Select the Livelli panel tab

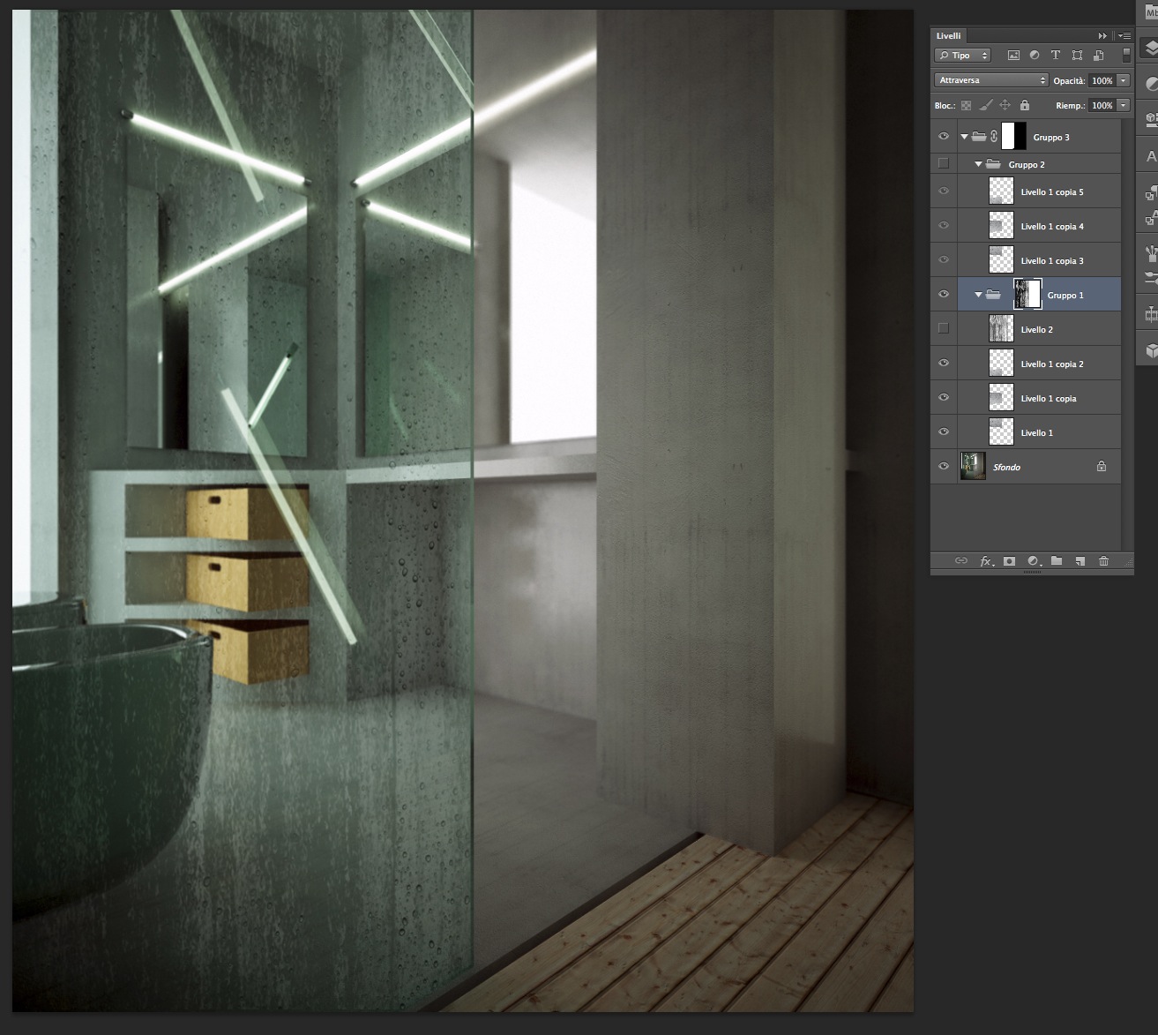pyautogui.click(x=949, y=36)
